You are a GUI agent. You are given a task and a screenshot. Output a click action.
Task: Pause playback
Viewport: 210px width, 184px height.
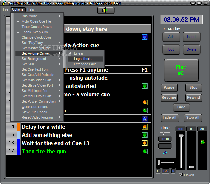click(x=169, y=88)
